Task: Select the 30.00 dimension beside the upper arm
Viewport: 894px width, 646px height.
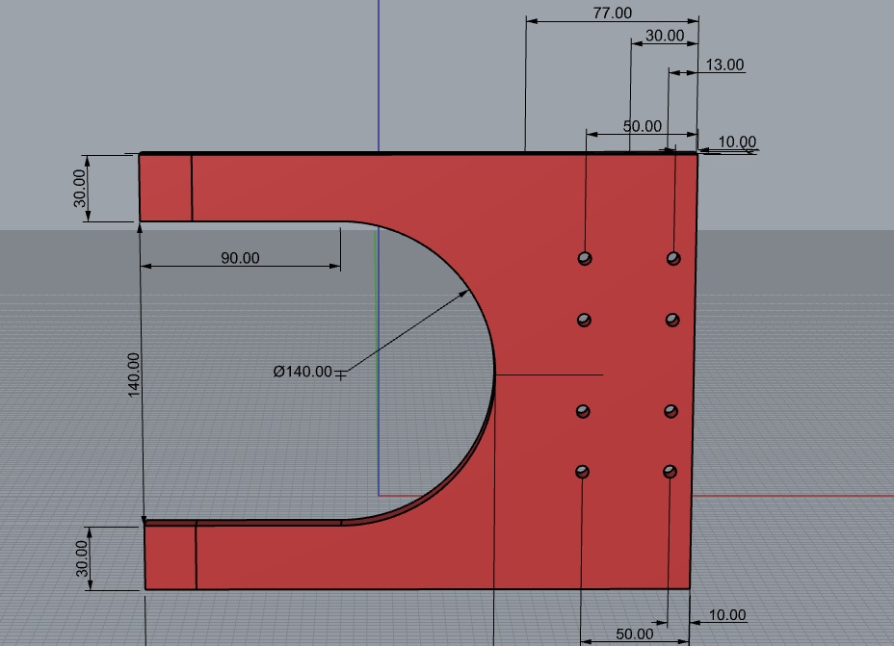Action: pos(81,189)
